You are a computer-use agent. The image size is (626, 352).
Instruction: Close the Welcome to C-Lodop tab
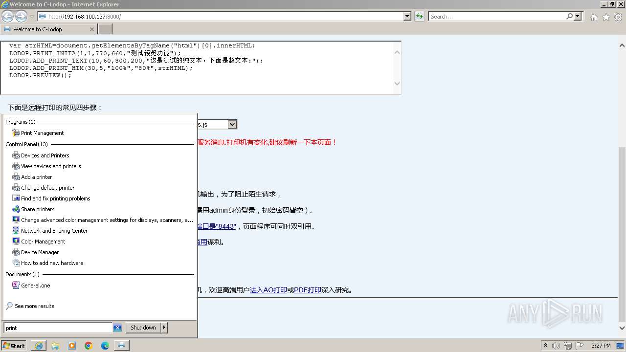coord(92,29)
